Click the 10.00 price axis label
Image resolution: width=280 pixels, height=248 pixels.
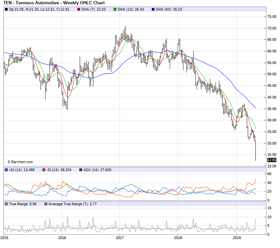(x=272, y=166)
